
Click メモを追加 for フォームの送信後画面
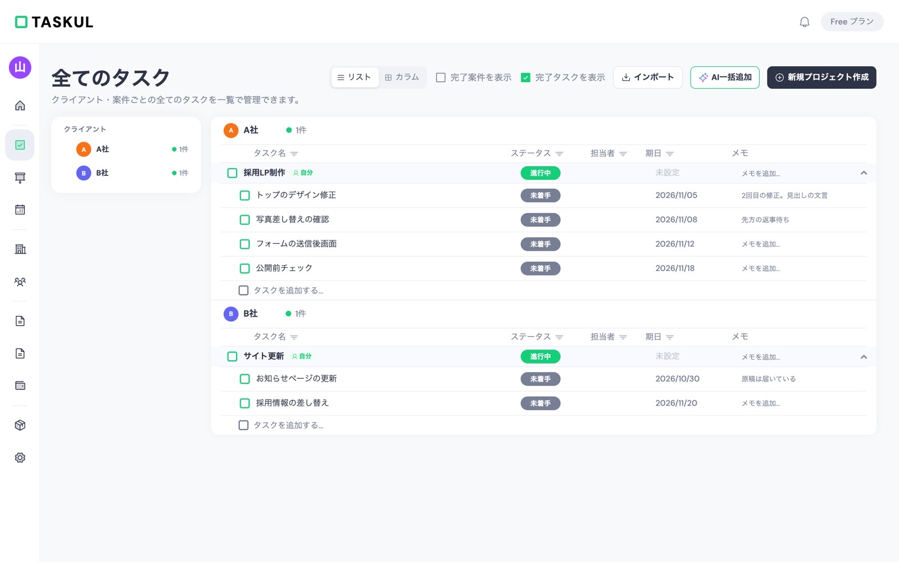point(761,244)
